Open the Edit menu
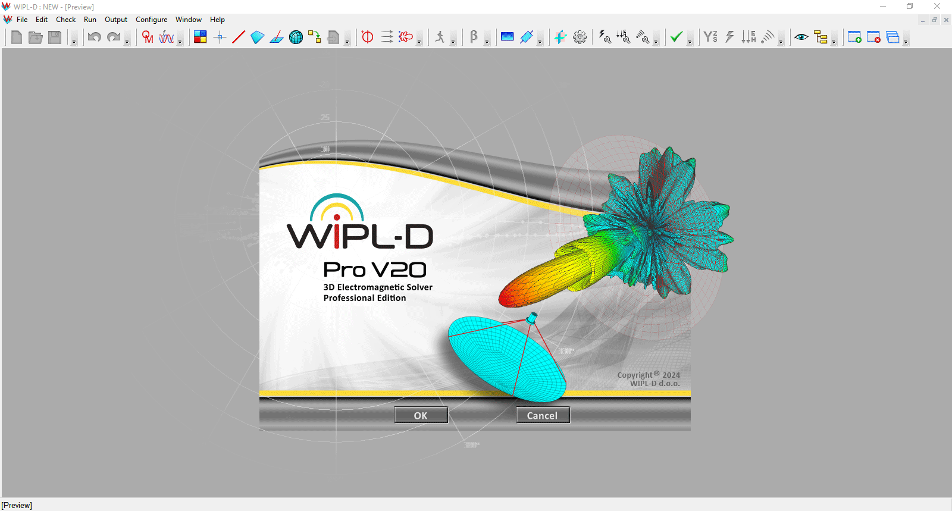The height and width of the screenshot is (511, 952). click(42, 20)
